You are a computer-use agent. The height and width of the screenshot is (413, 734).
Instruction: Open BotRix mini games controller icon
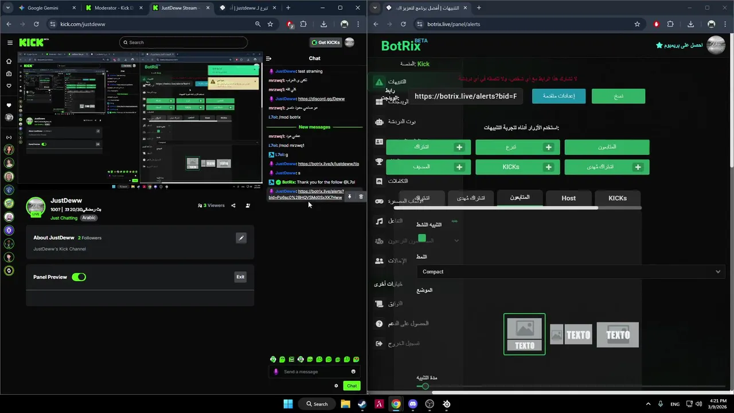click(379, 201)
